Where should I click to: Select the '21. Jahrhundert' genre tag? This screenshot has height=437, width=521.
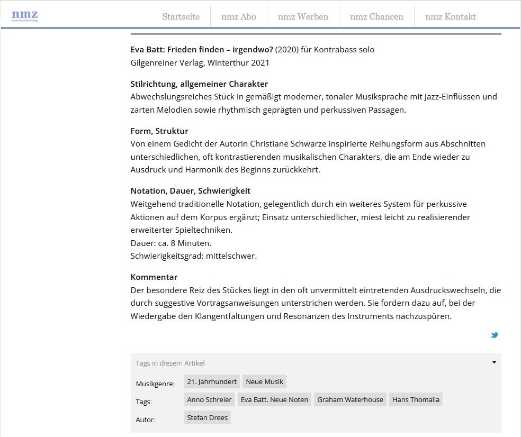[x=211, y=381]
